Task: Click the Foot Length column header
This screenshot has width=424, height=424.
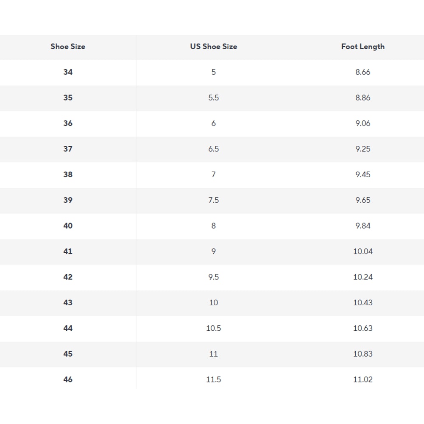Action: 363,47
